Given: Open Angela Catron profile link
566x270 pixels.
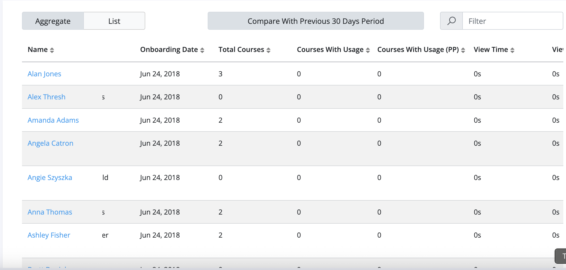Looking at the screenshot, I should pyautogui.click(x=50, y=143).
